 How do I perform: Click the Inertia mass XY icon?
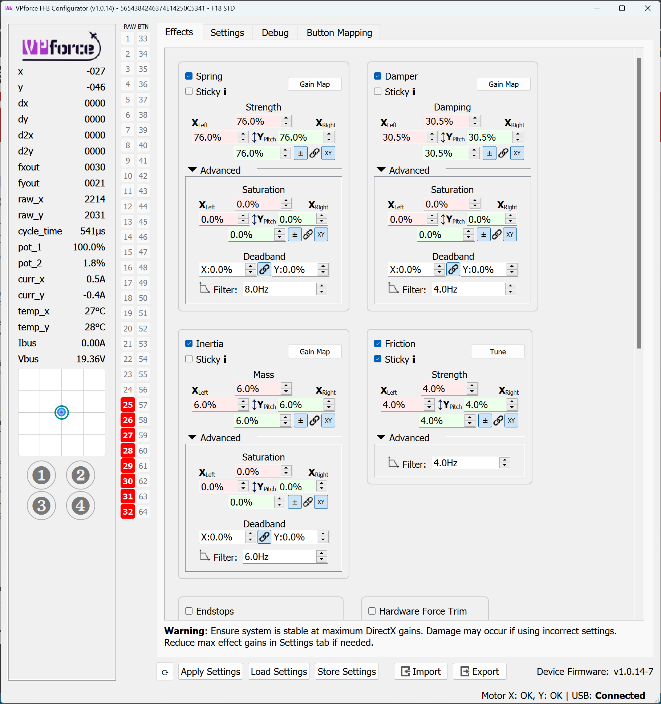tap(328, 421)
